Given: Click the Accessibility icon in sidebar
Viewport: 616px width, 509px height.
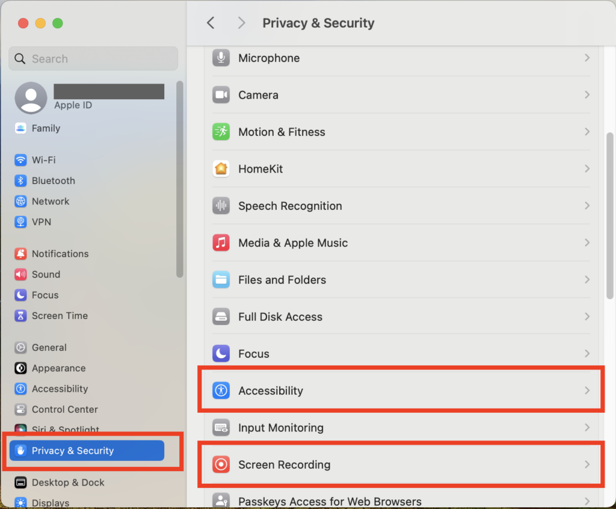Looking at the screenshot, I should pos(20,389).
